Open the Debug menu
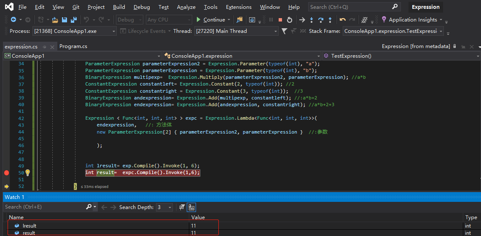 pos(142,7)
